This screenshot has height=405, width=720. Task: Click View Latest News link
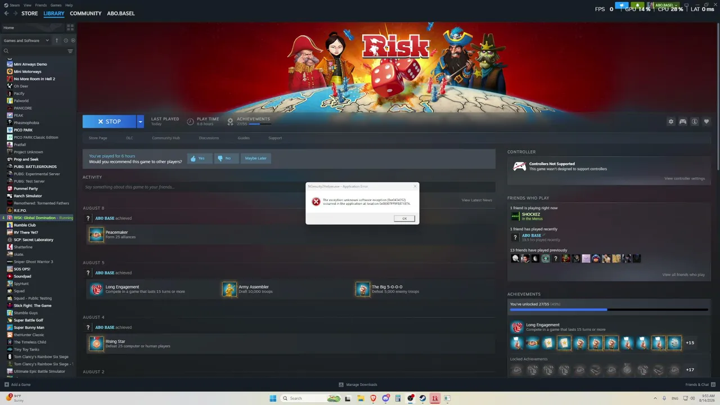[x=477, y=200]
